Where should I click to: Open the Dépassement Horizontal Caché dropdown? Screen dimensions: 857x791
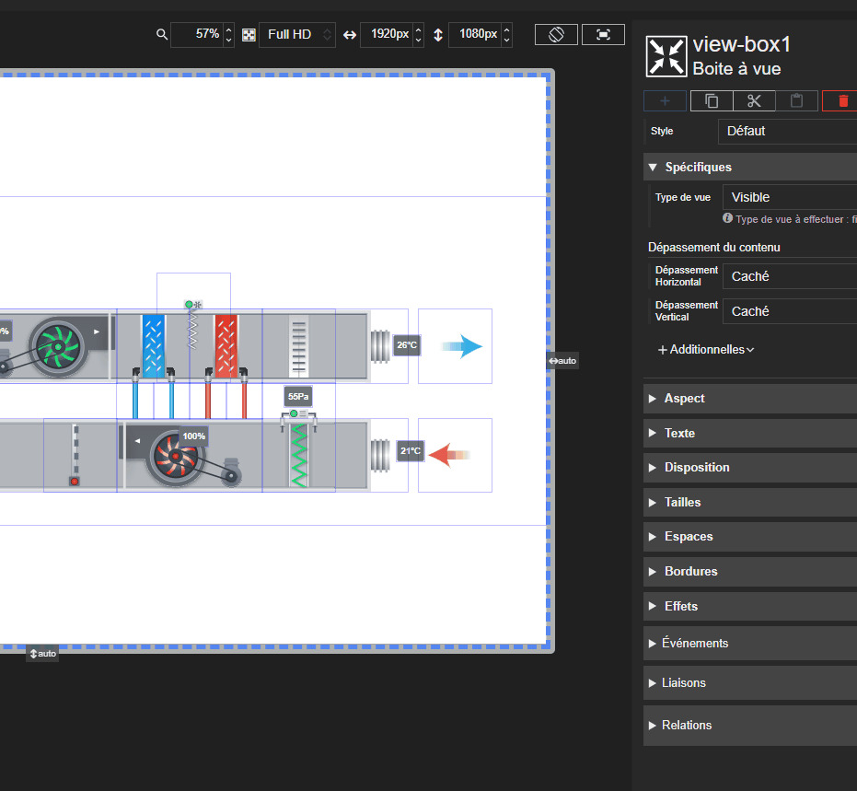click(x=790, y=276)
